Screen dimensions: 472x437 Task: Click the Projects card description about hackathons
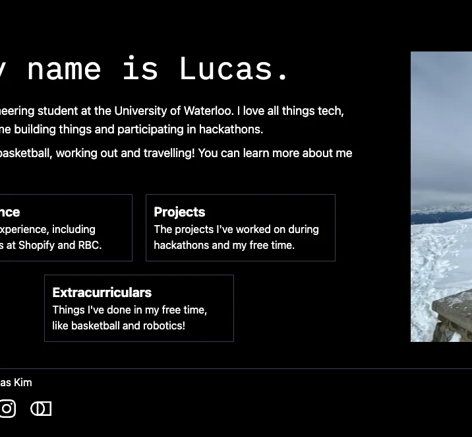pos(223,245)
